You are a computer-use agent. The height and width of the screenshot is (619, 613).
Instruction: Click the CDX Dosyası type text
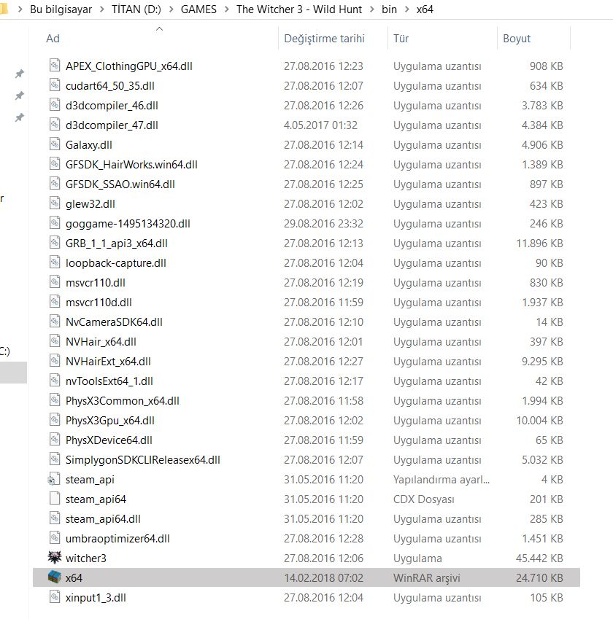click(423, 499)
